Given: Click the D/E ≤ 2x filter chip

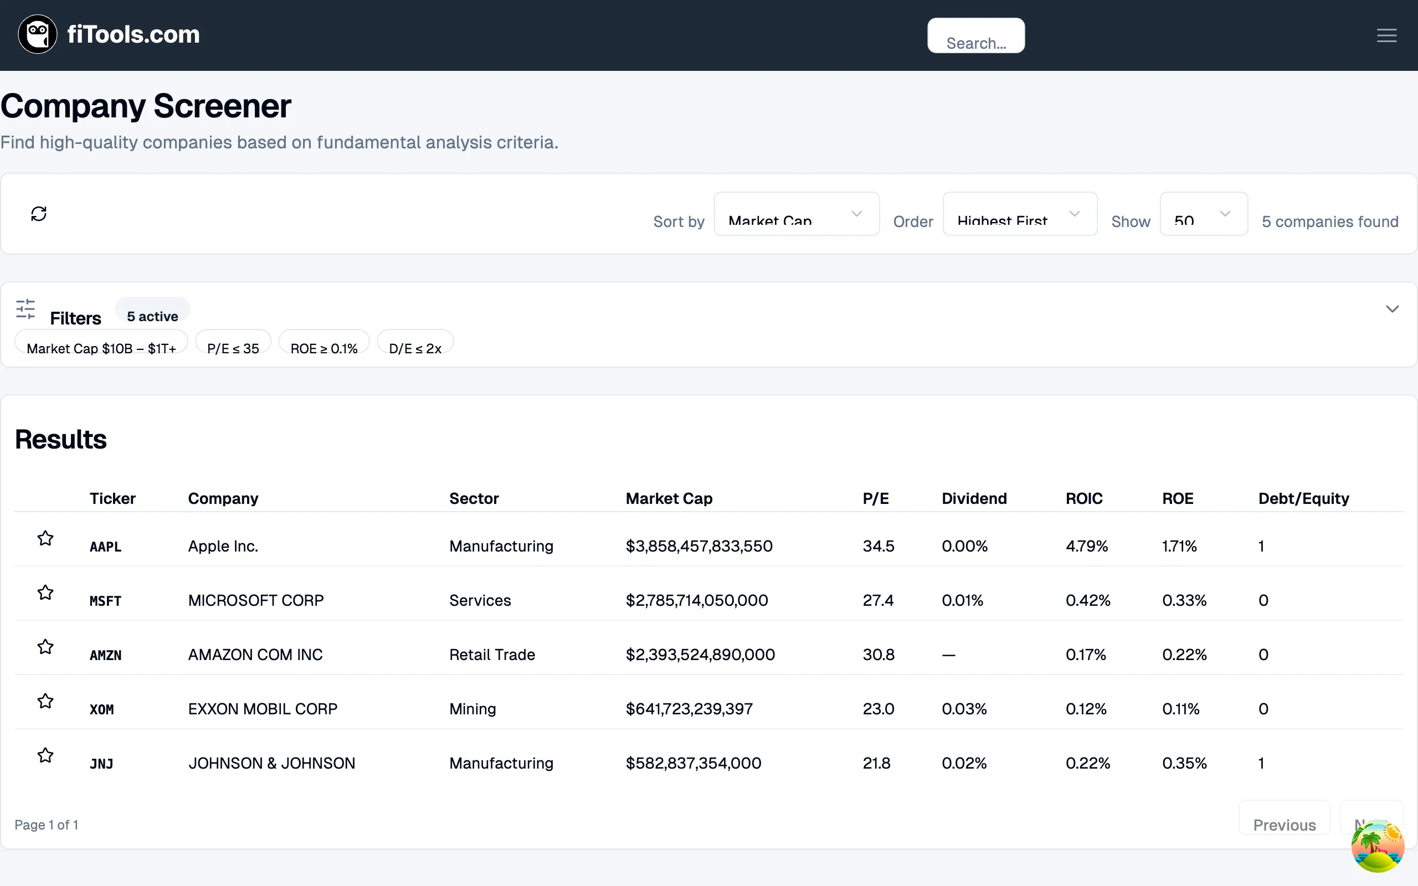Looking at the screenshot, I should click(x=415, y=342).
